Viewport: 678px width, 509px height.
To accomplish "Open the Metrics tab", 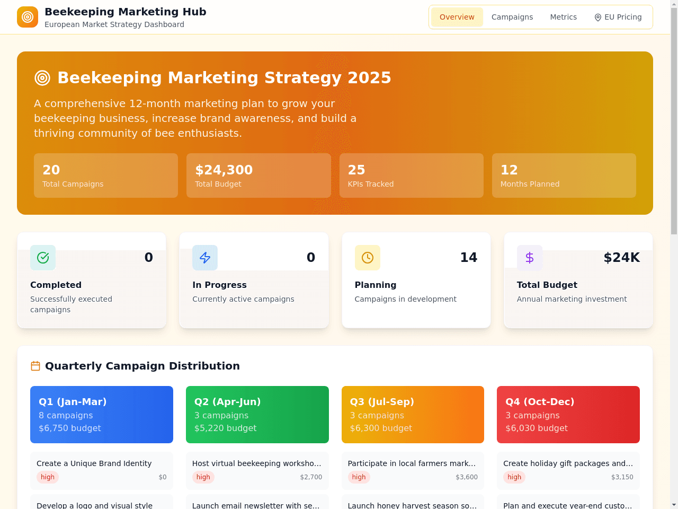I will 563,17.
